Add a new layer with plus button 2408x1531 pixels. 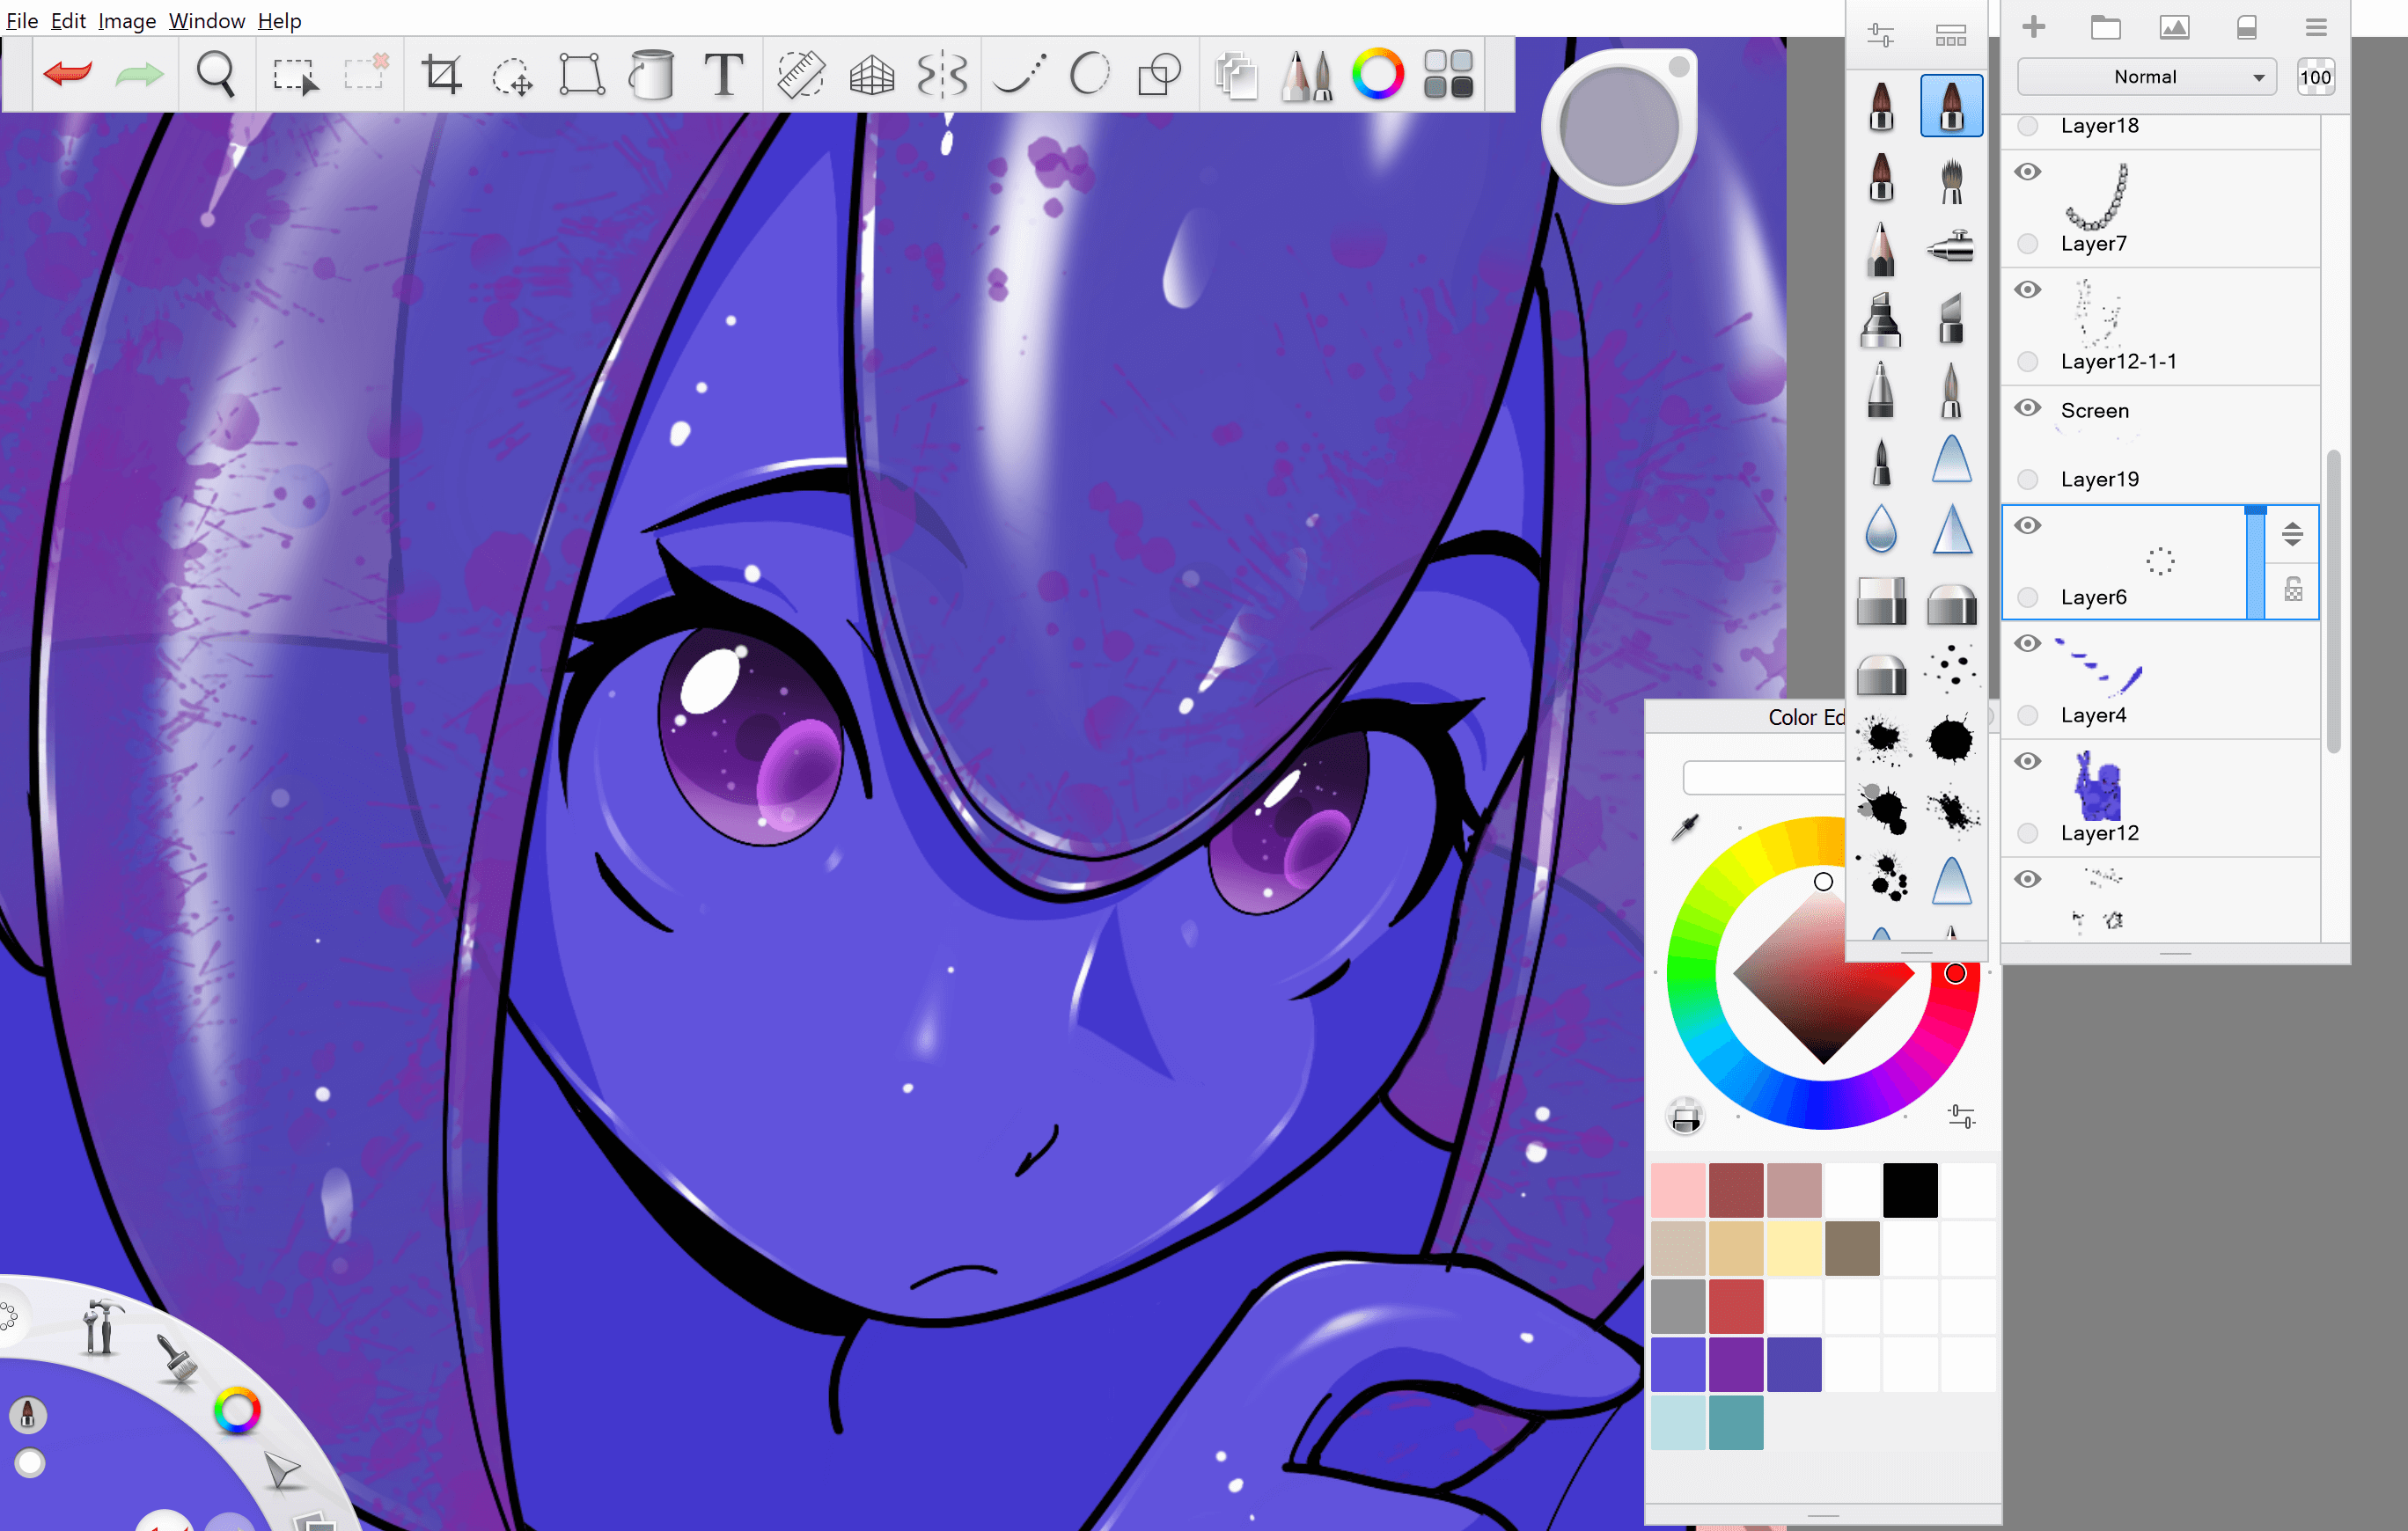point(2033,28)
